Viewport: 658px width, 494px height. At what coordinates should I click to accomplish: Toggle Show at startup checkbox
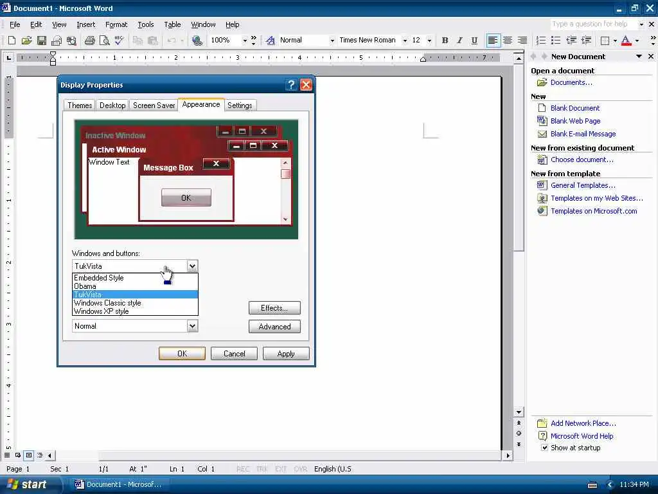[x=544, y=448]
